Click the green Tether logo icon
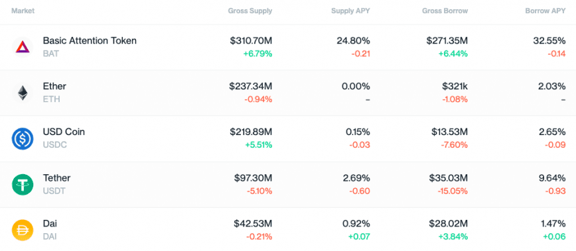 click(23, 185)
